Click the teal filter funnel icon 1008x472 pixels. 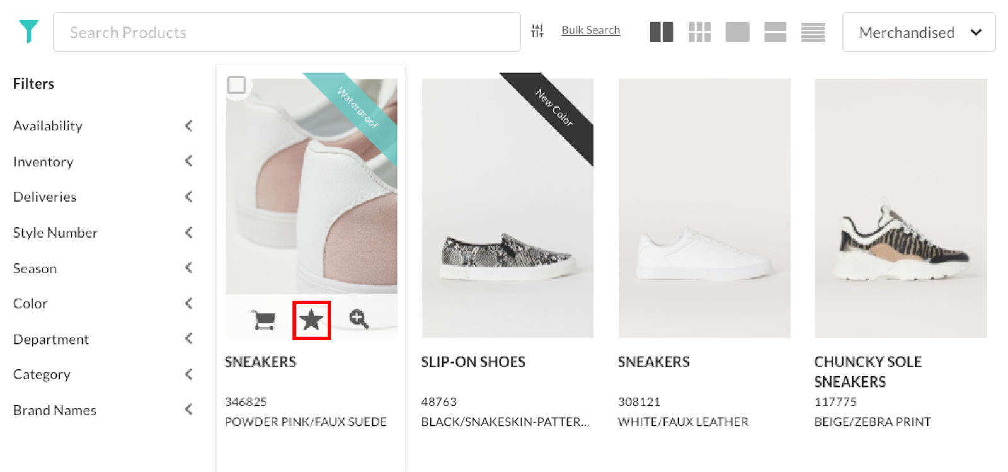coord(28,32)
